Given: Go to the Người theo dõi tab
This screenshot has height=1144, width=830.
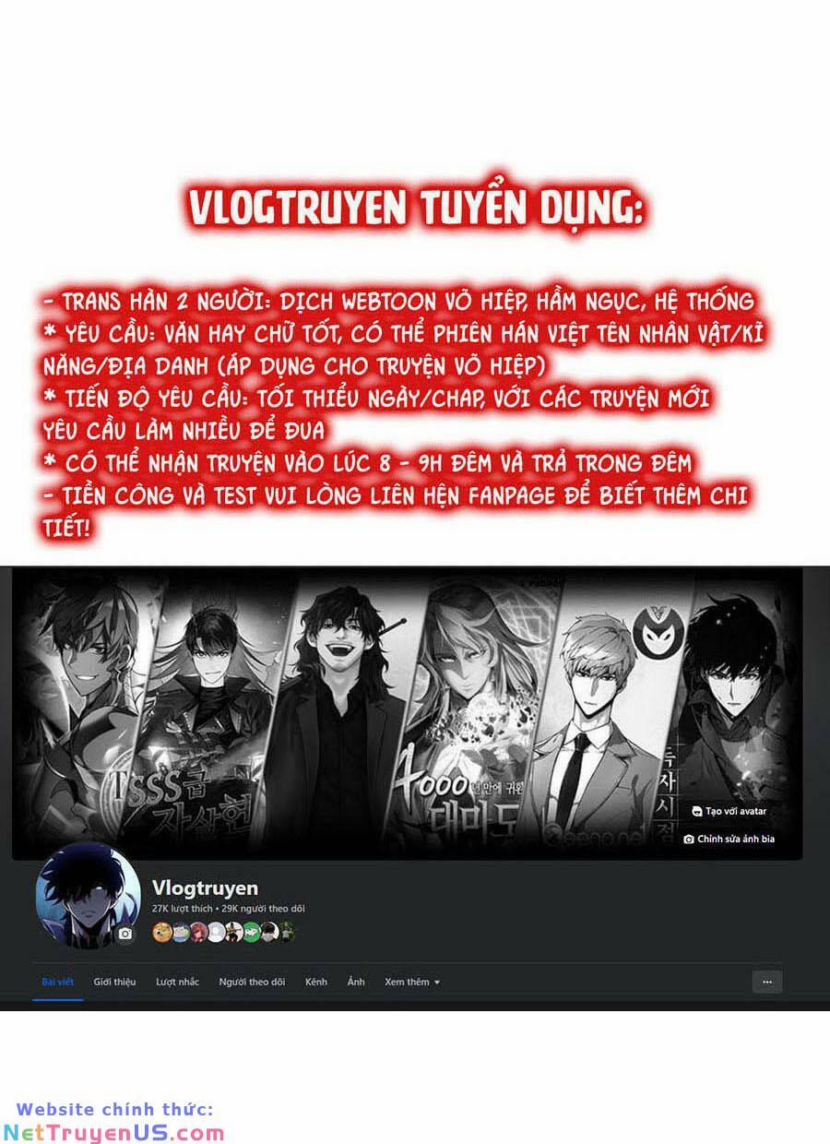Looking at the screenshot, I should 252,982.
